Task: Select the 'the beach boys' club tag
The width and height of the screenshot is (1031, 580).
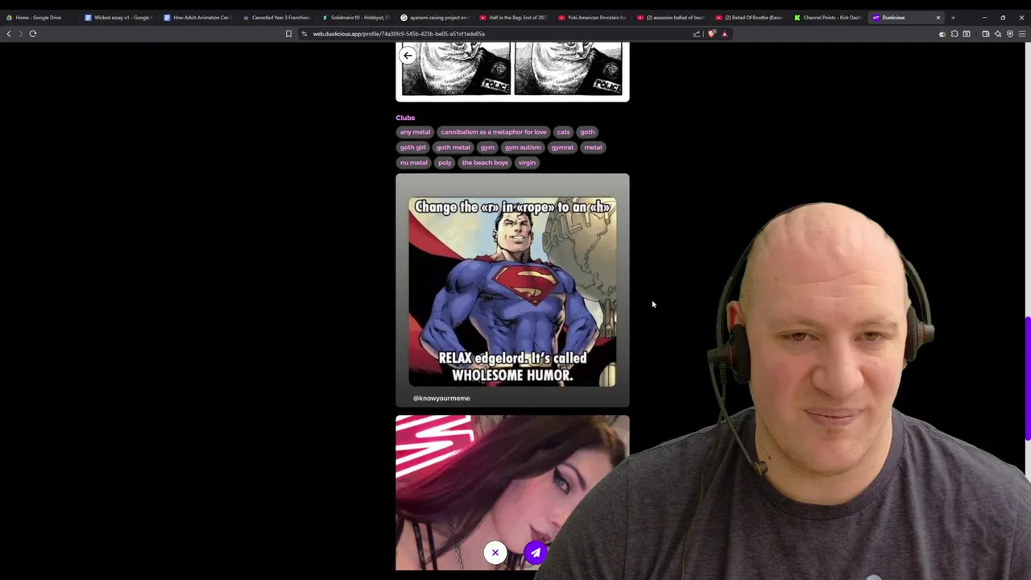Action: coord(485,163)
